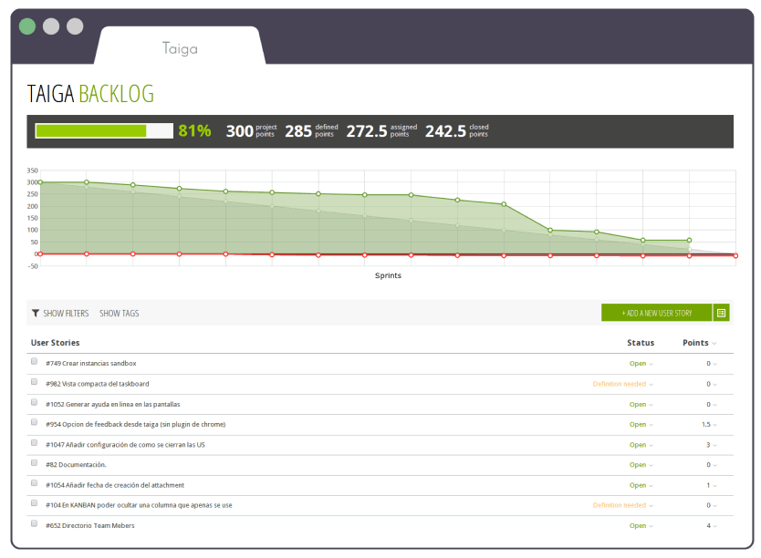Check the #652 Directorio Team Mebers box
The height and width of the screenshot is (558, 761).
(x=35, y=524)
